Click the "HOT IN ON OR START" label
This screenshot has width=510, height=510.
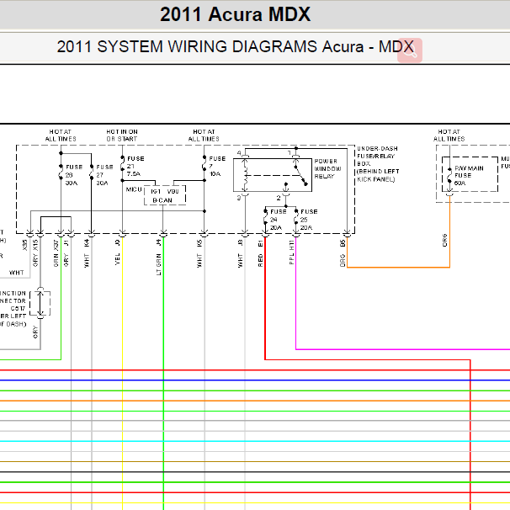[x=123, y=135]
